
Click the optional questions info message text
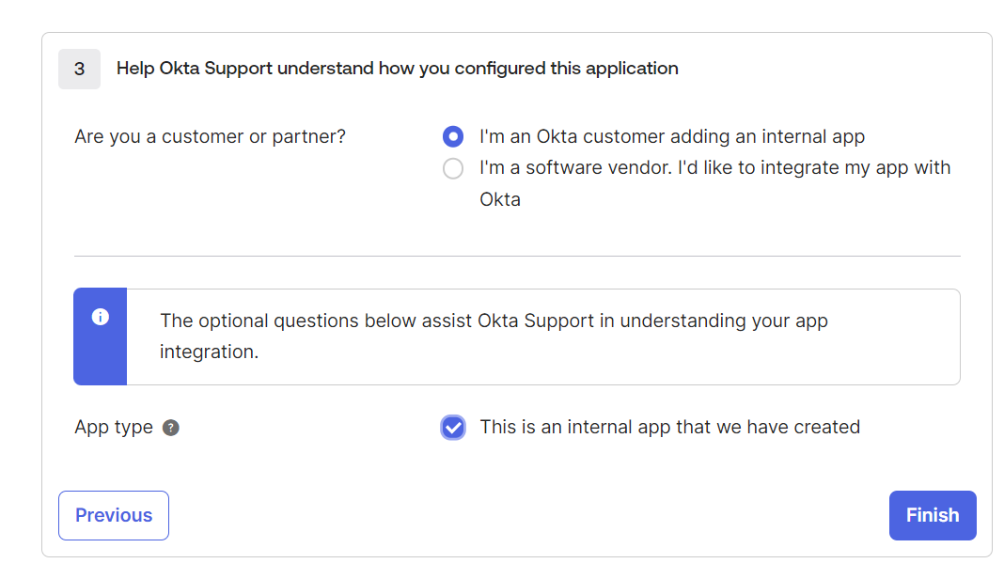tap(494, 336)
